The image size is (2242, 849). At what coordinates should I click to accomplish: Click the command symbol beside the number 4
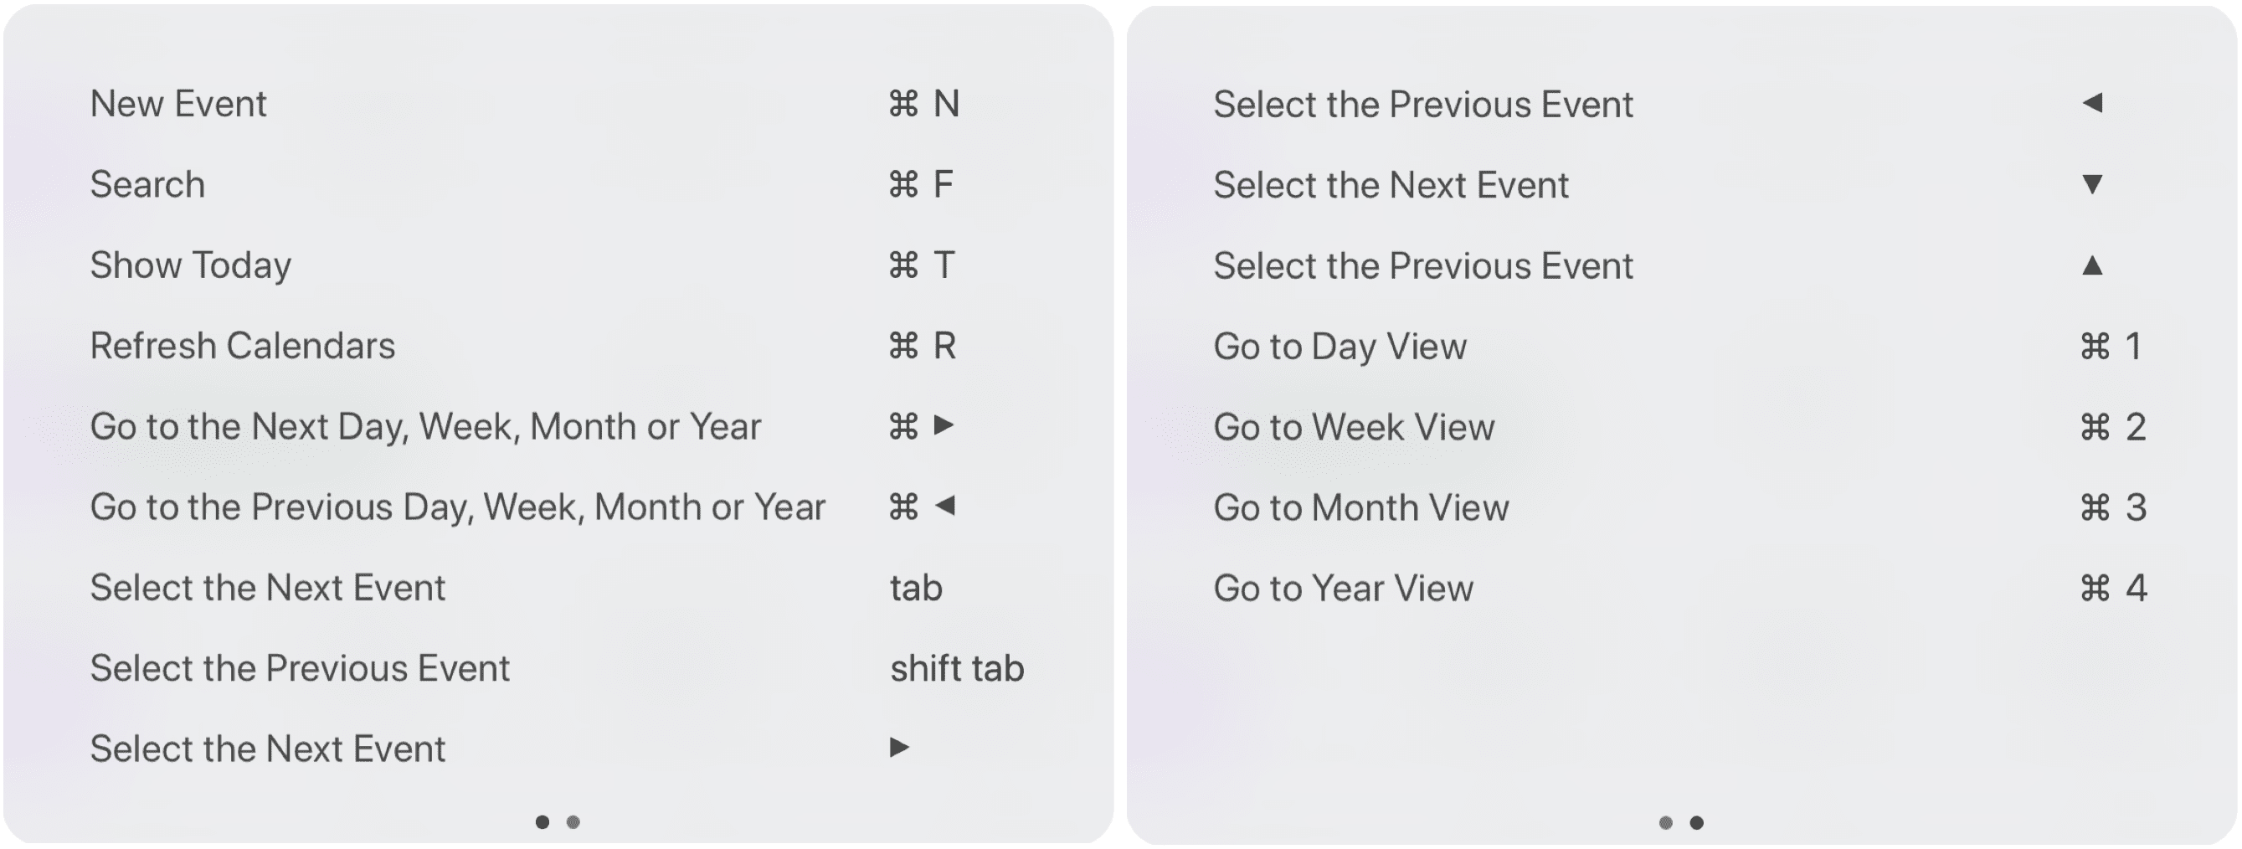2095,588
